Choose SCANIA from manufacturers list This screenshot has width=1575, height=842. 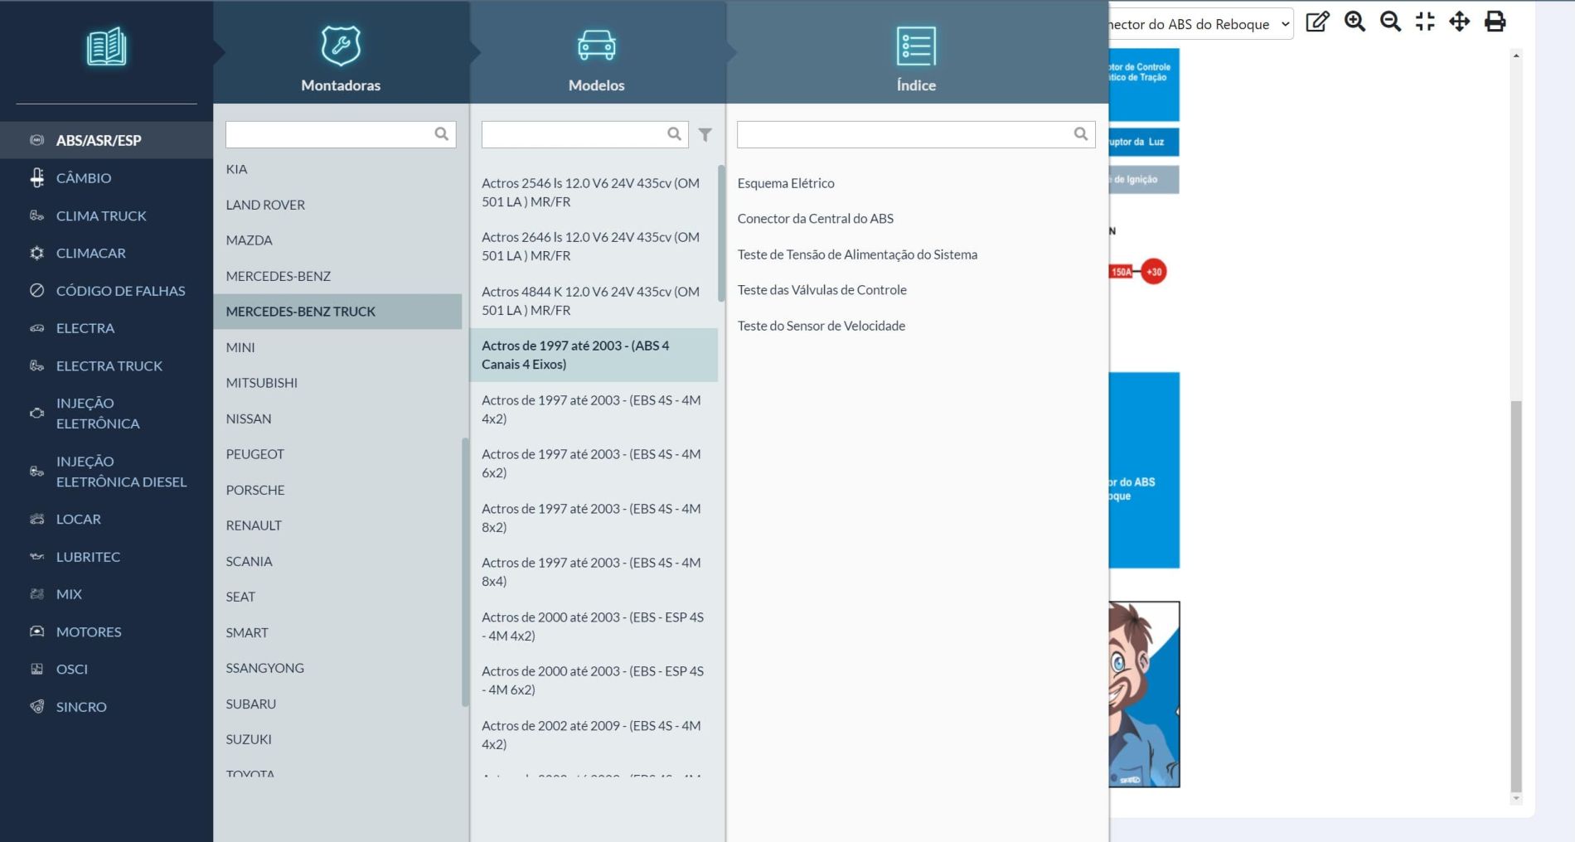coord(249,561)
